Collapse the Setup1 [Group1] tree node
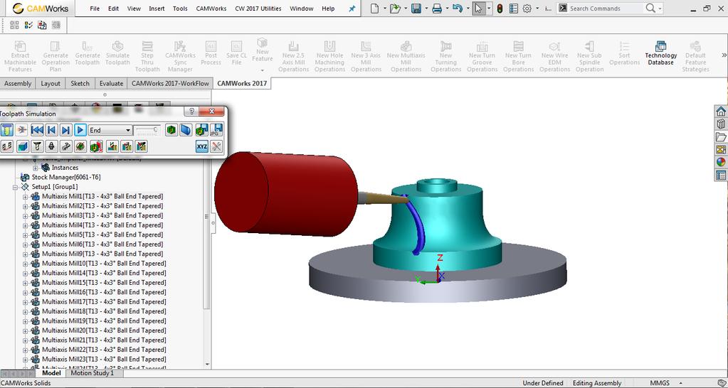This screenshot has width=728, height=388. click(x=16, y=187)
